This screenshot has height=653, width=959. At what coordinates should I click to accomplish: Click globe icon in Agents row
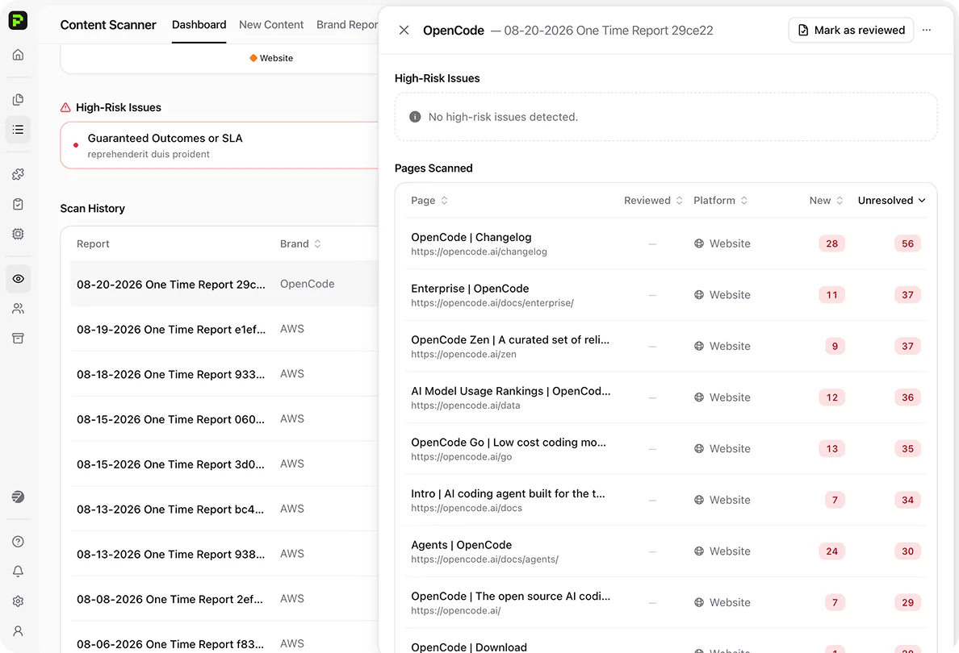click(x=699, y=551)
